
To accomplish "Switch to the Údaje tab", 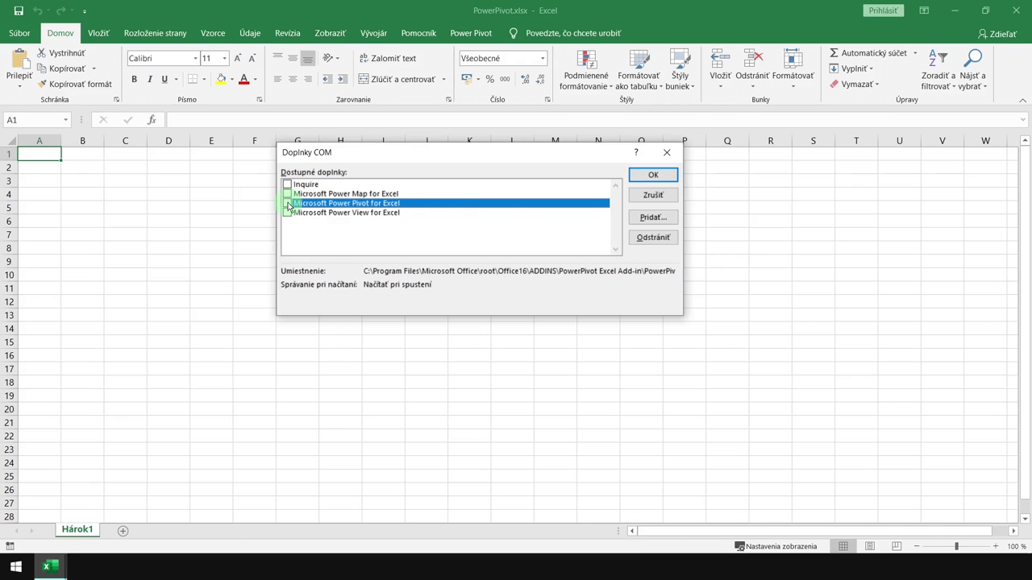I will click(x=250, y=33).
